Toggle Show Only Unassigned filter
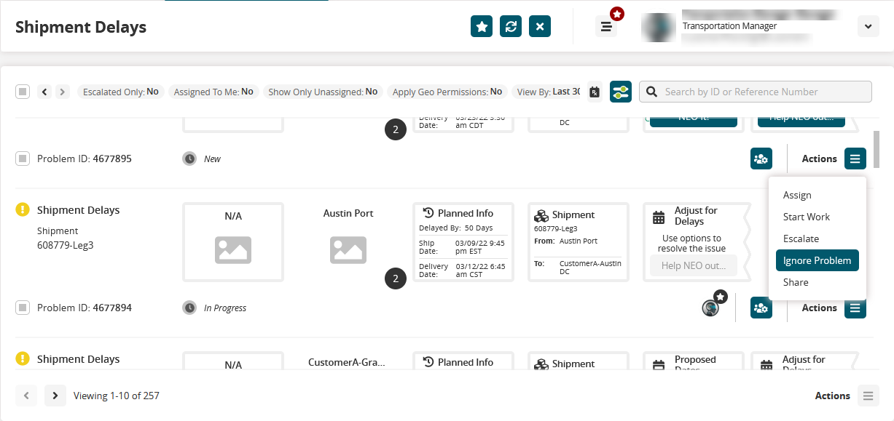The height and width of the screenshot is (421, 894). coord(323,92)
